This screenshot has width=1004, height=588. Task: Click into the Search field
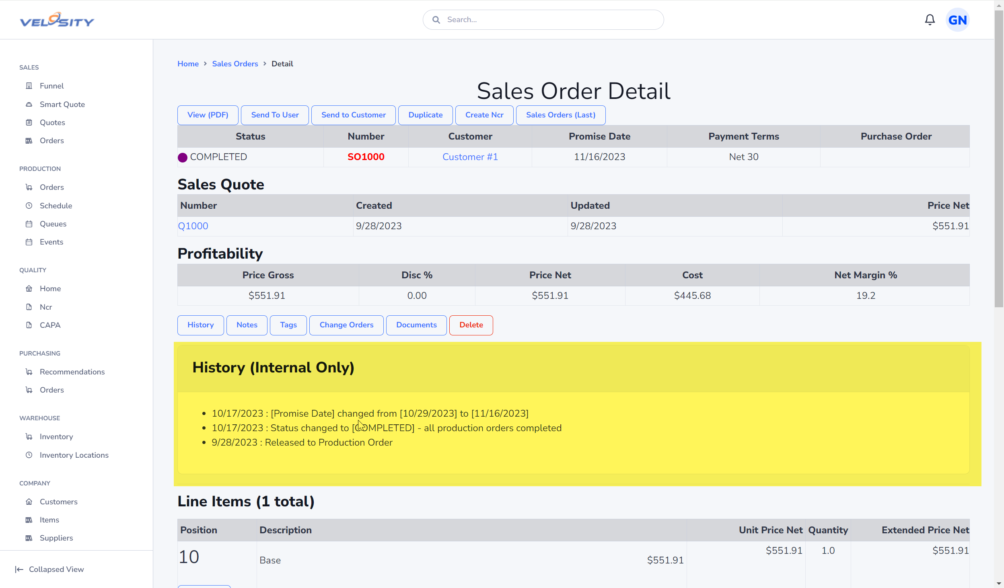tap(543, 20)
